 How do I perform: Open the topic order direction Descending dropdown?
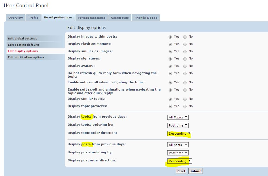[x=179, y=134]
